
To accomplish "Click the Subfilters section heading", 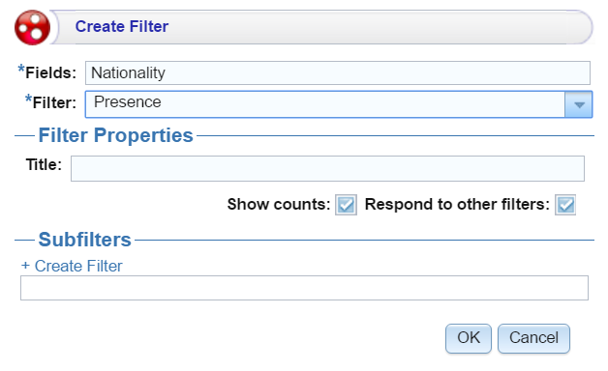I will [x=84, y=239].
